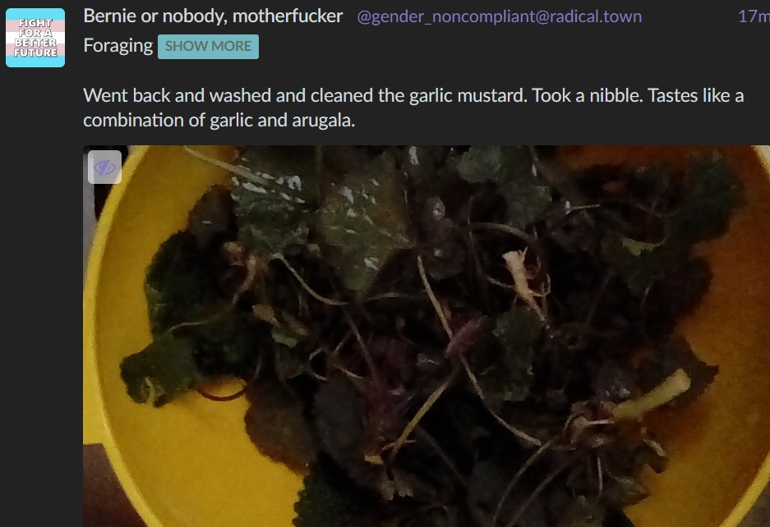Open the 'Fight for a better future' avatar
Viewport: 770px width, 527px height.
[x=35, y=38]
